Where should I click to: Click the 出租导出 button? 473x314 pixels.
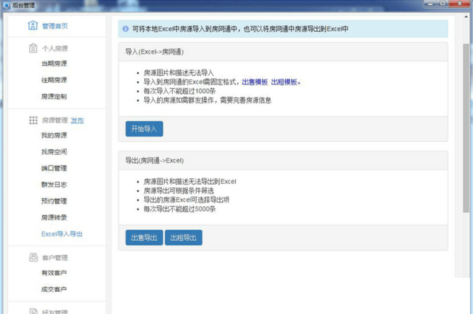click(x=183, y=238)
